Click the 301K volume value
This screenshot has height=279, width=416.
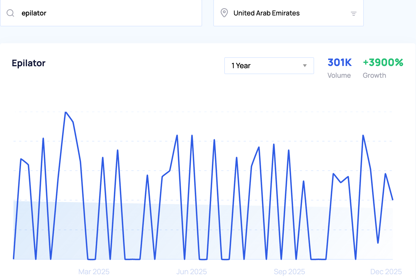(339, 62)
